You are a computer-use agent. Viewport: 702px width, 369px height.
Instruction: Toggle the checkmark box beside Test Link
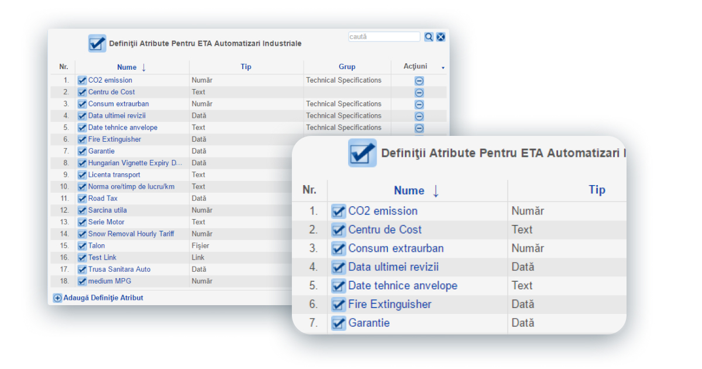click(82, 258)
